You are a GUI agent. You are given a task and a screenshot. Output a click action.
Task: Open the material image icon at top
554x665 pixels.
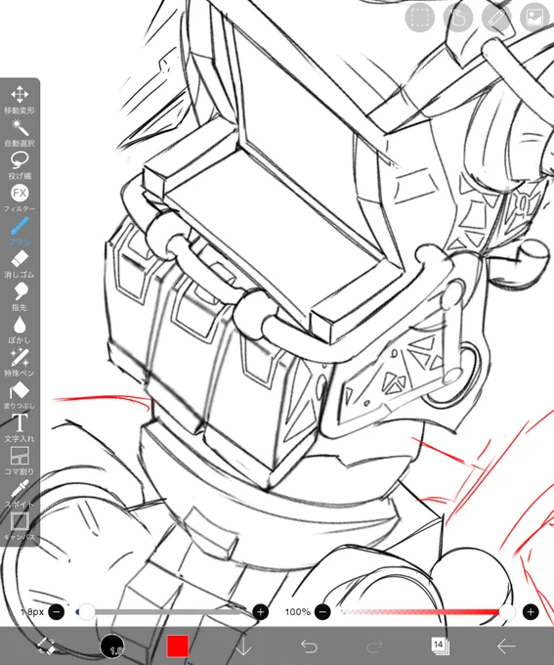(534, 18)
